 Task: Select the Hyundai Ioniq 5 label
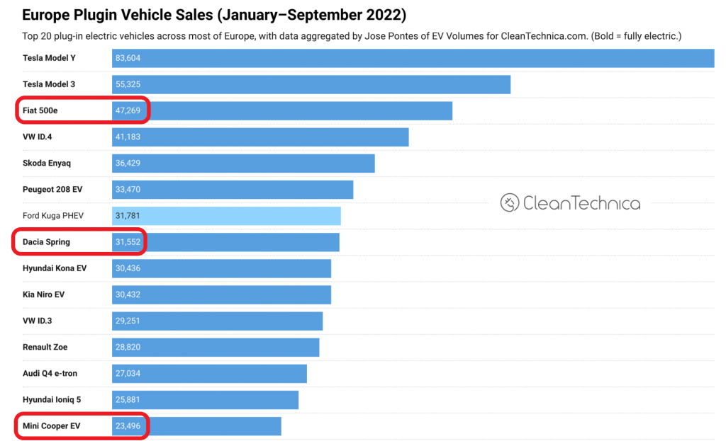tap(52, 400)
